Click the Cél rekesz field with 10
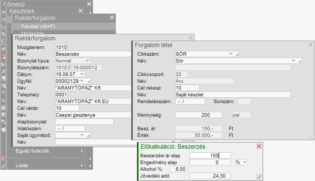Screen dimensions: 315x181 point(187,88)
